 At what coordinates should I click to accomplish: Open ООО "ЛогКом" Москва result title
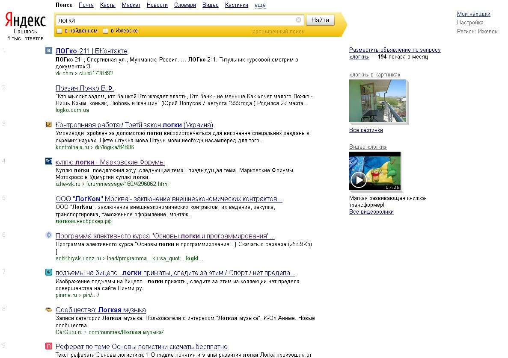(169, 199)
